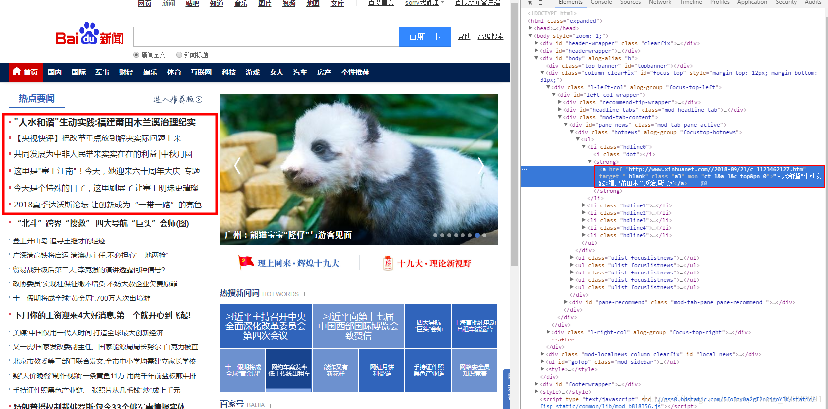
Task: Click the hot word tile 四大导航巨头会师
Action: [428, 326]
